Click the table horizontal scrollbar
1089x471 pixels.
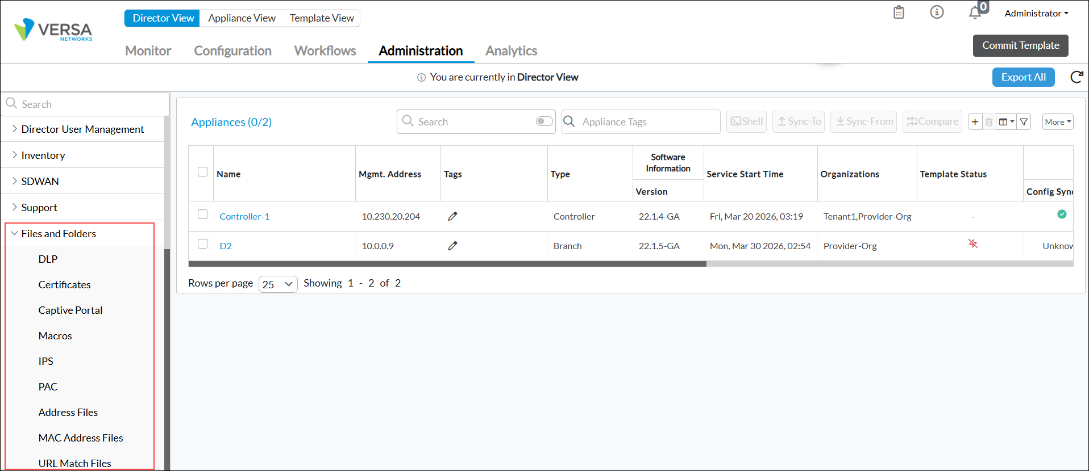447,264
